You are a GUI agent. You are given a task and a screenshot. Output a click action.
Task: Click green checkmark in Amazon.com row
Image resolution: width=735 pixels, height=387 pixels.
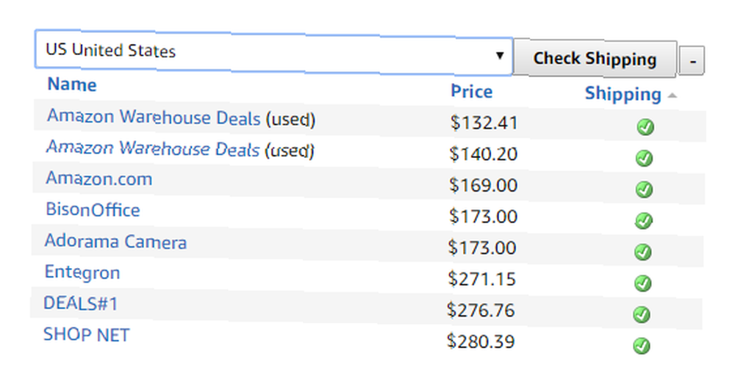point(644,189)
